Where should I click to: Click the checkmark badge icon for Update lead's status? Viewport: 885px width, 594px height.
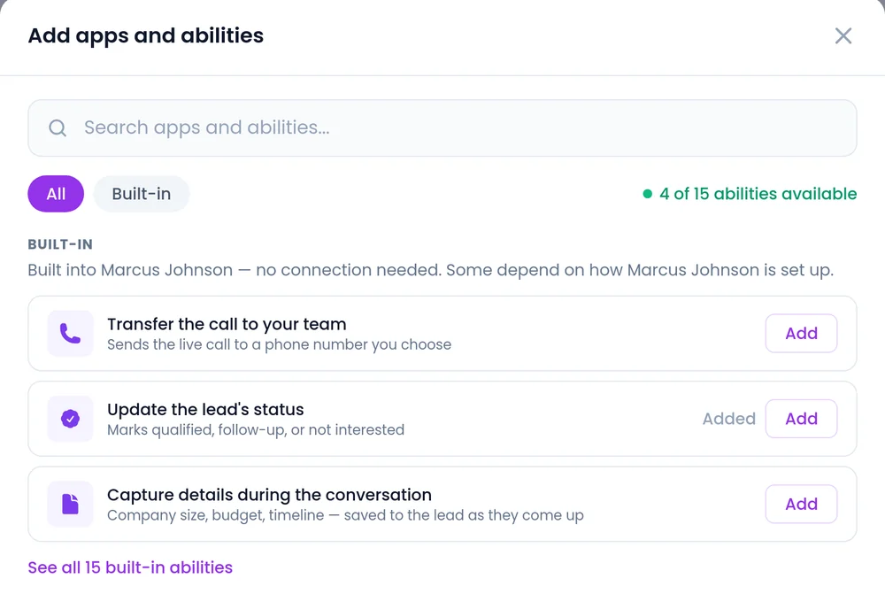[71, 419]
